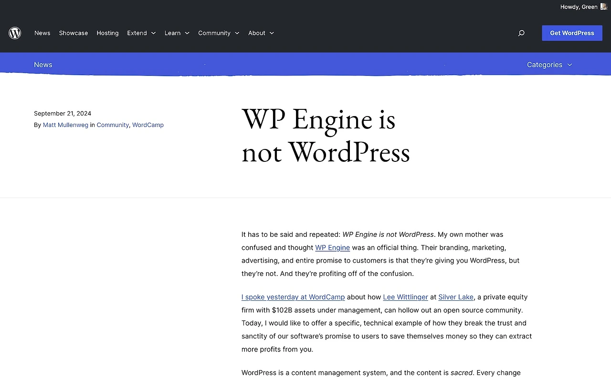Follow the Lee Wittlinger link
611x382 pixels.
(x=406, y=297)
